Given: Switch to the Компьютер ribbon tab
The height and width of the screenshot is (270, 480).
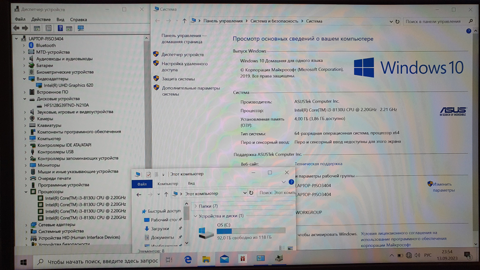Looking at the screenshot, I should (x=168, y=184).
